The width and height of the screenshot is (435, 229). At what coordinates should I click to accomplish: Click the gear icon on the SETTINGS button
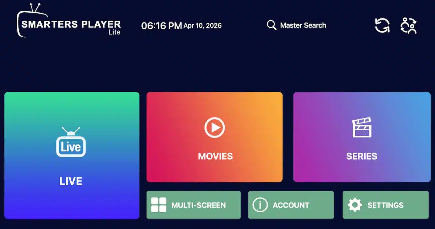tap(356, 205)
